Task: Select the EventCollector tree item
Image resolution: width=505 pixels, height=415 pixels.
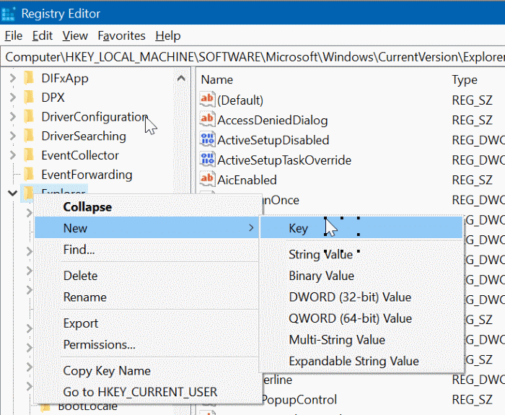Action: tap(80, 155)
